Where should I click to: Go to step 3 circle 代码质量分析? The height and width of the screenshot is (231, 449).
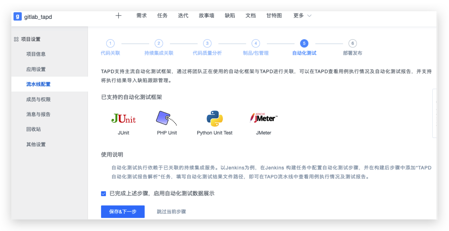207,43
